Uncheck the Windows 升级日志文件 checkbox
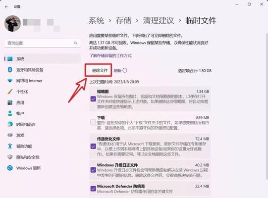This screenshot has height=198, width=268. click(x=93, y=170)
